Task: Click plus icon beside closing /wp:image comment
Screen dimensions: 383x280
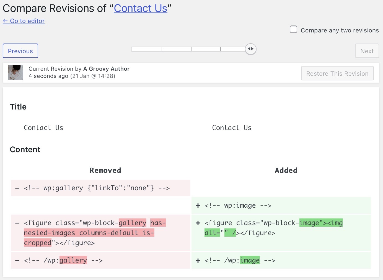Action: tap(198, 261)
